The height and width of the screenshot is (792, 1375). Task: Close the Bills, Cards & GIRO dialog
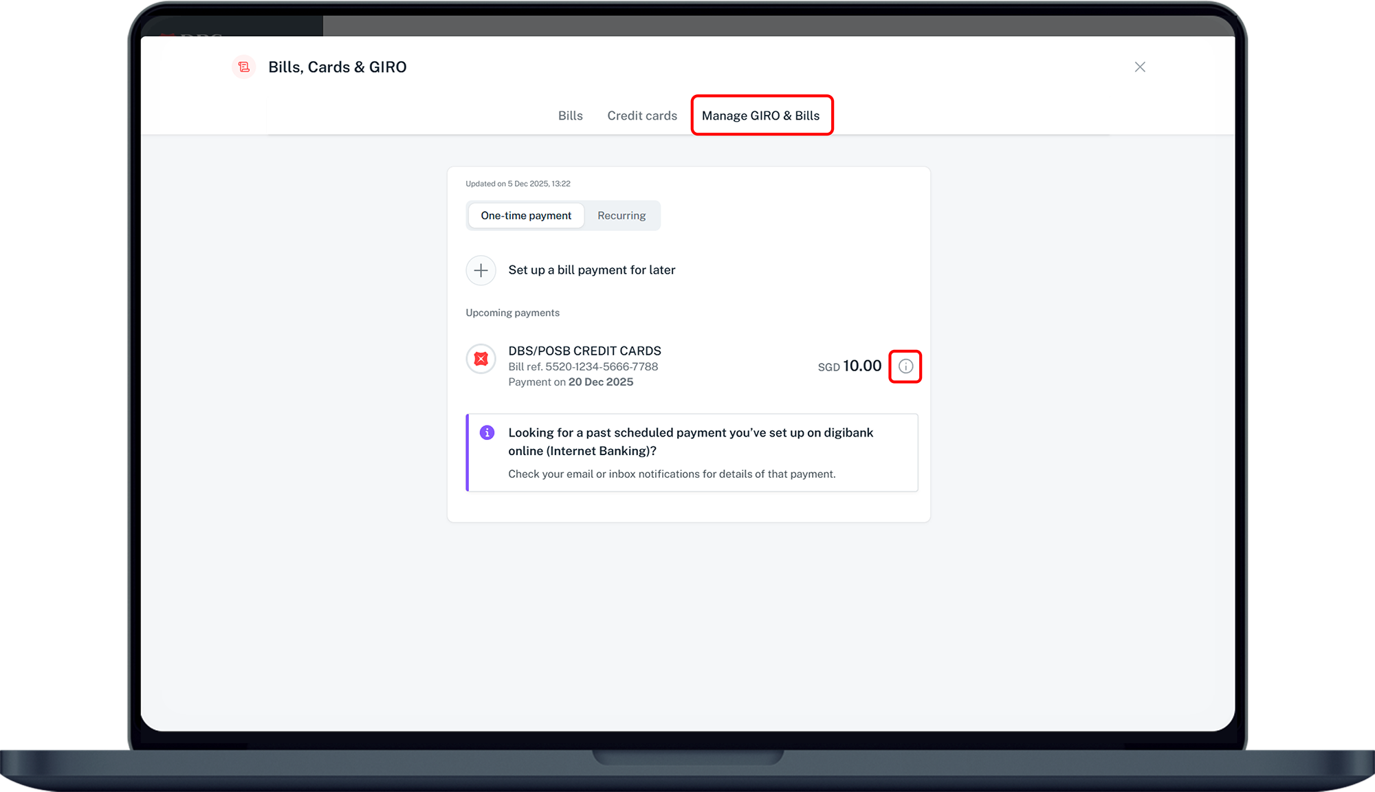[x=1139, y=67]
